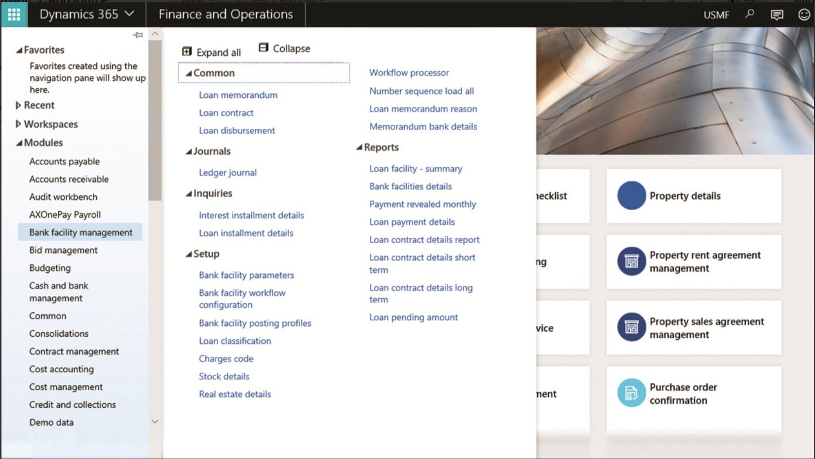Expand the Workspaces section
Image resolution: width=815 pixels, height=459 pixels.
[18, 124]
